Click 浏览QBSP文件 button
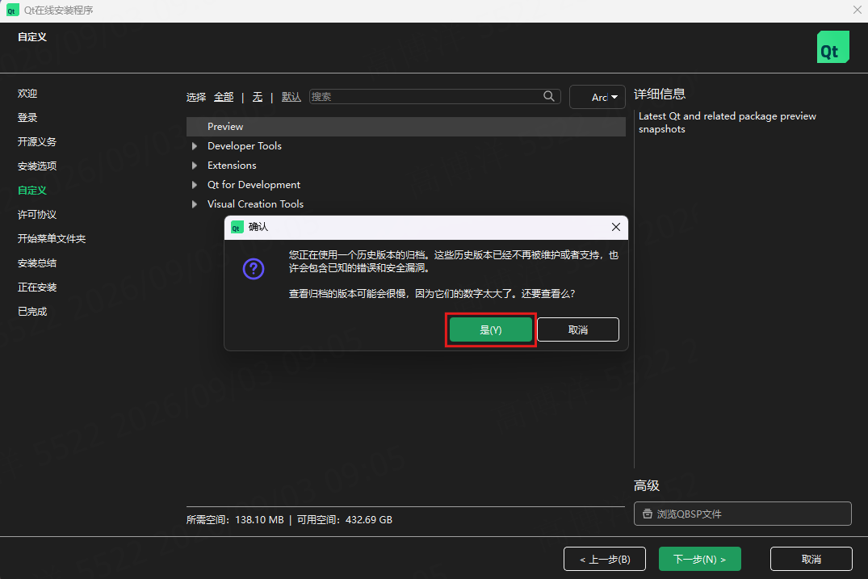 tap(742, 514)
